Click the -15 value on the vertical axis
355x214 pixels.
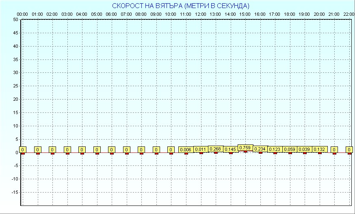click(15, 192)
